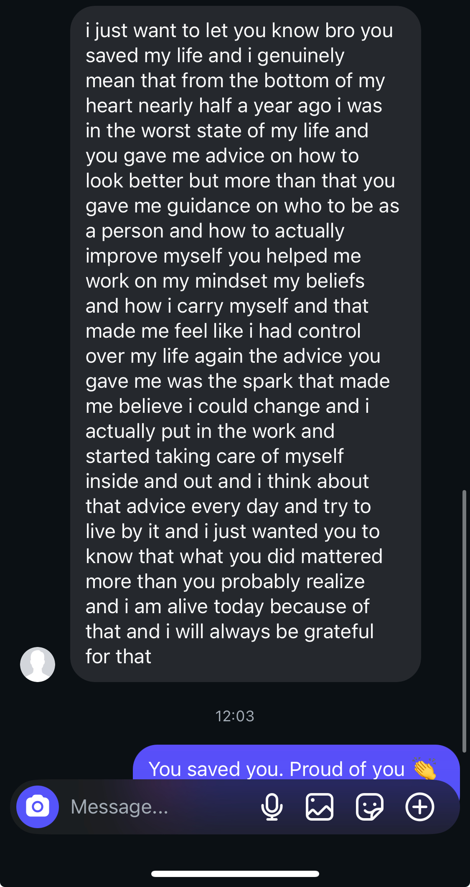
Task: Tap the clapping hands emoji in reply
Action: [425, 768]
